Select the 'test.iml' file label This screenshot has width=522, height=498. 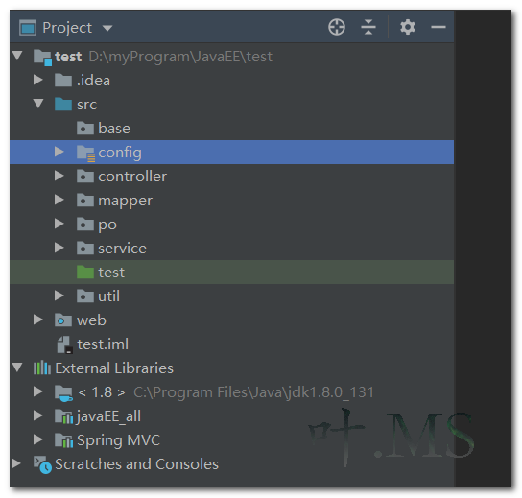point(103,344)
